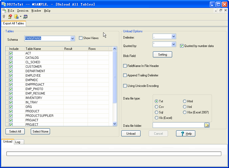Uncheck the EMPLOYEE table include box
The height and width of the screenshot is (168, 229).
11,76
